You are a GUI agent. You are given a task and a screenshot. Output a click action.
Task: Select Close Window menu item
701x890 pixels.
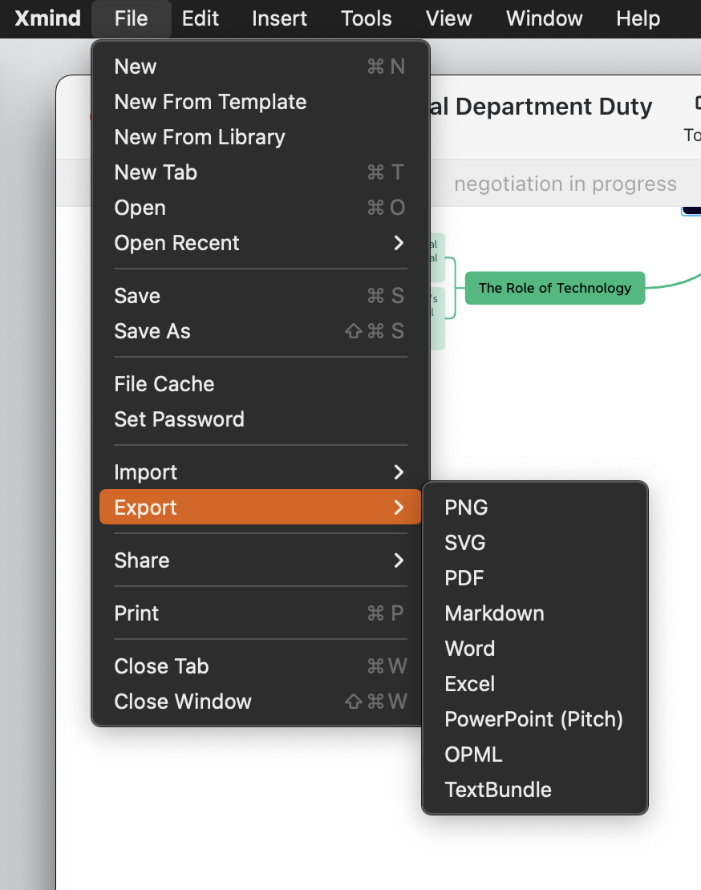click(x=260, y=702)
